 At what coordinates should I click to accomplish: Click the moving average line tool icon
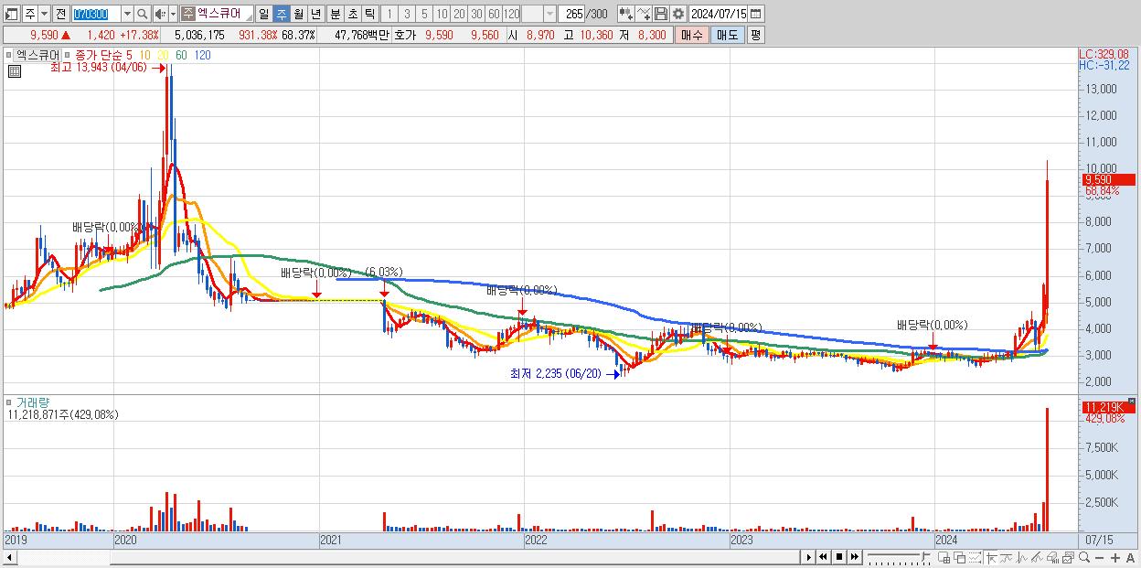pyautogui.click(x=1007, y=557)
